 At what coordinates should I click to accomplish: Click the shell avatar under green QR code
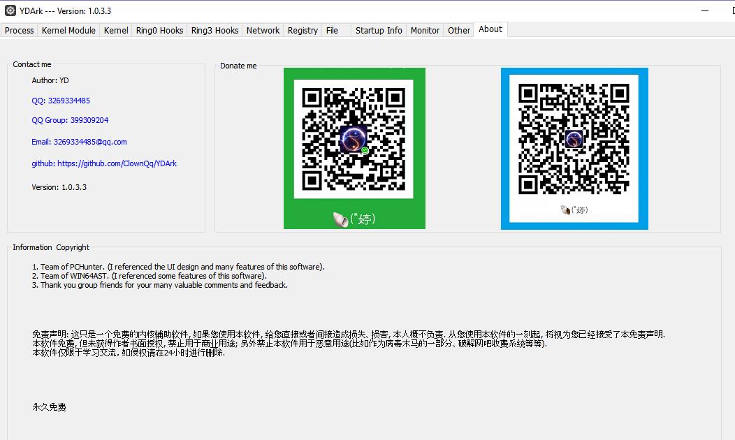coord(340,219)
